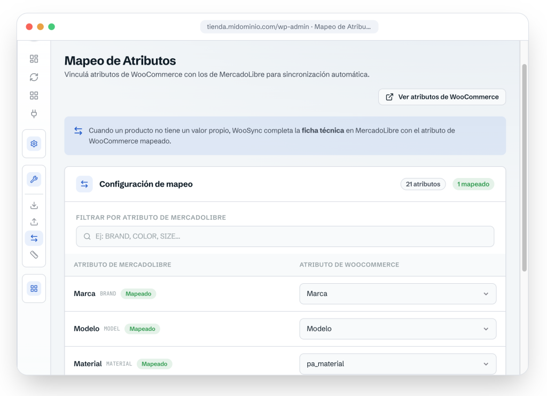Click the search magnifier icon in the filter field
The width and height of the screenshot is (547, 396).
(x=87, y=237)
